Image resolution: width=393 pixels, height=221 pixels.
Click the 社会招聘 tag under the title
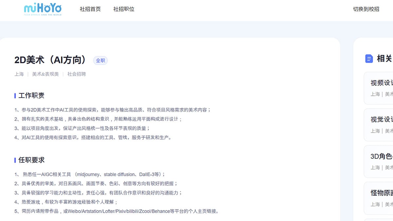point(76,74)
